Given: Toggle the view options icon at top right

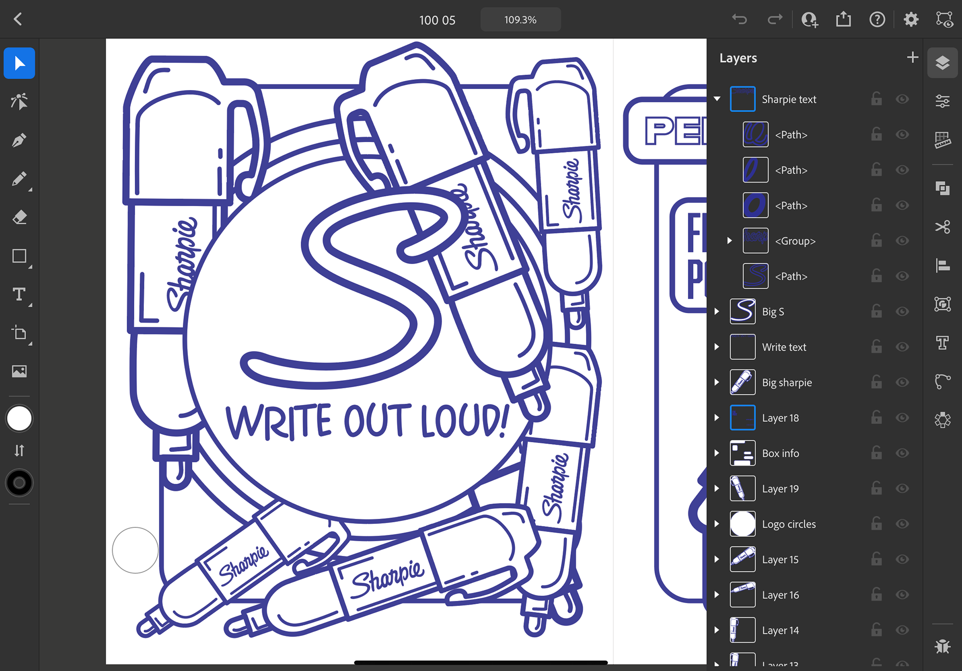Looking at the screenshot, I should click(944, 20).
